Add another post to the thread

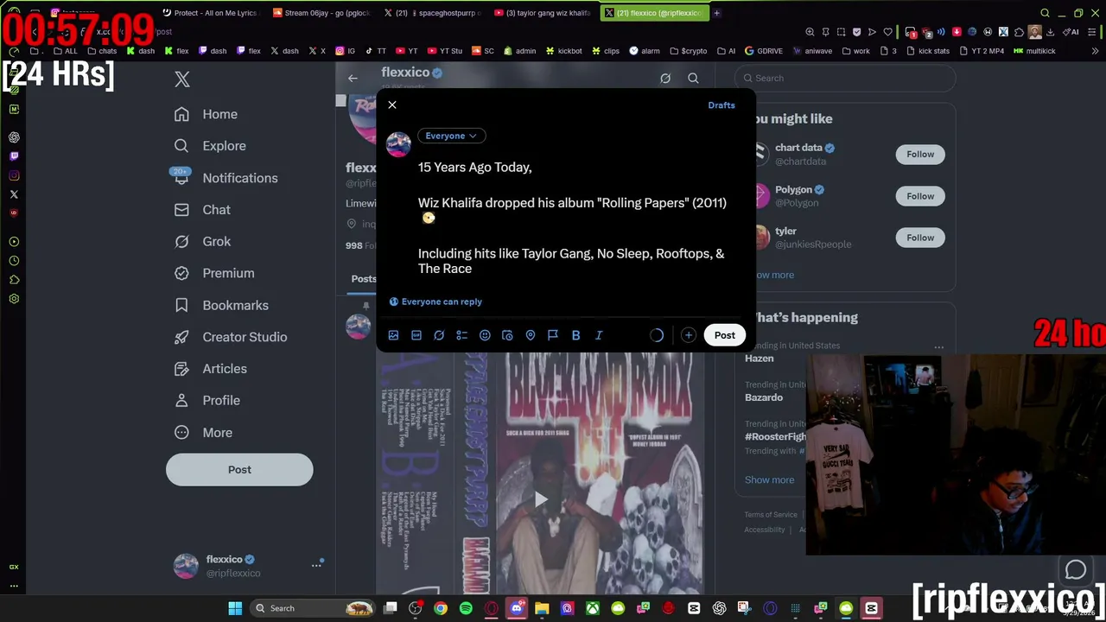[688, 335]
